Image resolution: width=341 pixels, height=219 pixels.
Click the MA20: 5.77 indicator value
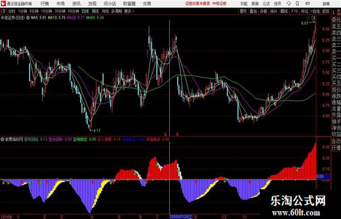[x=76, y=18]
